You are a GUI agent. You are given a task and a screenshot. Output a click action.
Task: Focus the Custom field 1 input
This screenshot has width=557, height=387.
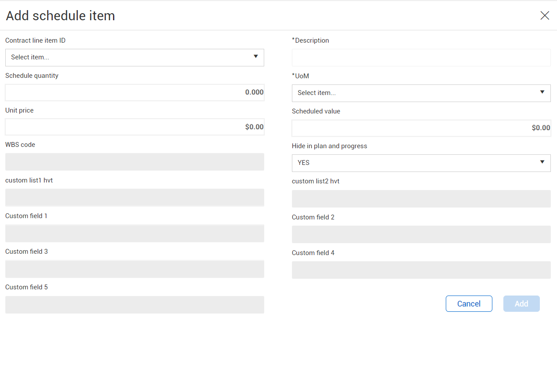tap(135, 234)
